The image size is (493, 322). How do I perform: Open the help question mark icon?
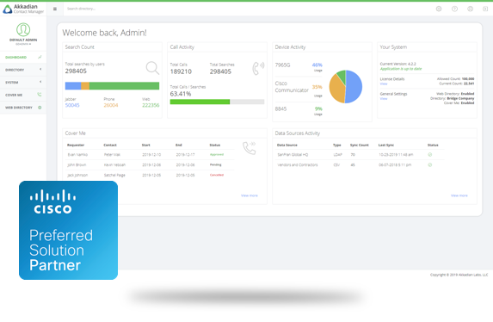click(454, 9)
